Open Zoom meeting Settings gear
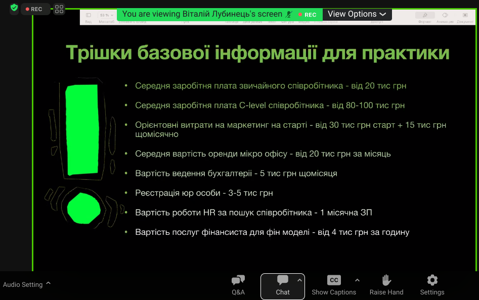 tap(432, 285)
